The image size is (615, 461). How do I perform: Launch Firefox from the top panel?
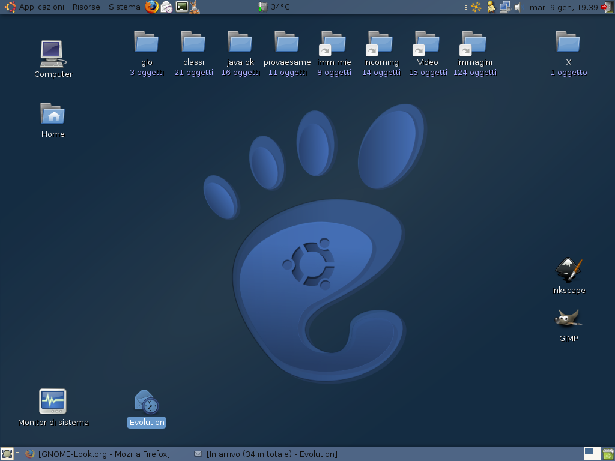(152, 7)
